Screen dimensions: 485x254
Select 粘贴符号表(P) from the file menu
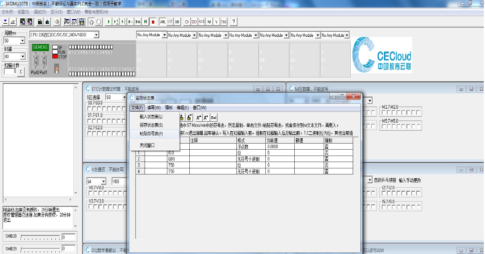pos(151,134)
